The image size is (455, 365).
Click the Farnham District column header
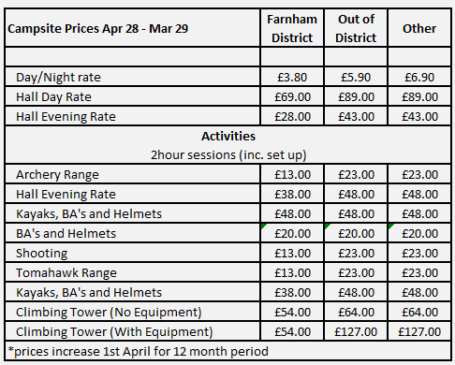tap(292, 28)
